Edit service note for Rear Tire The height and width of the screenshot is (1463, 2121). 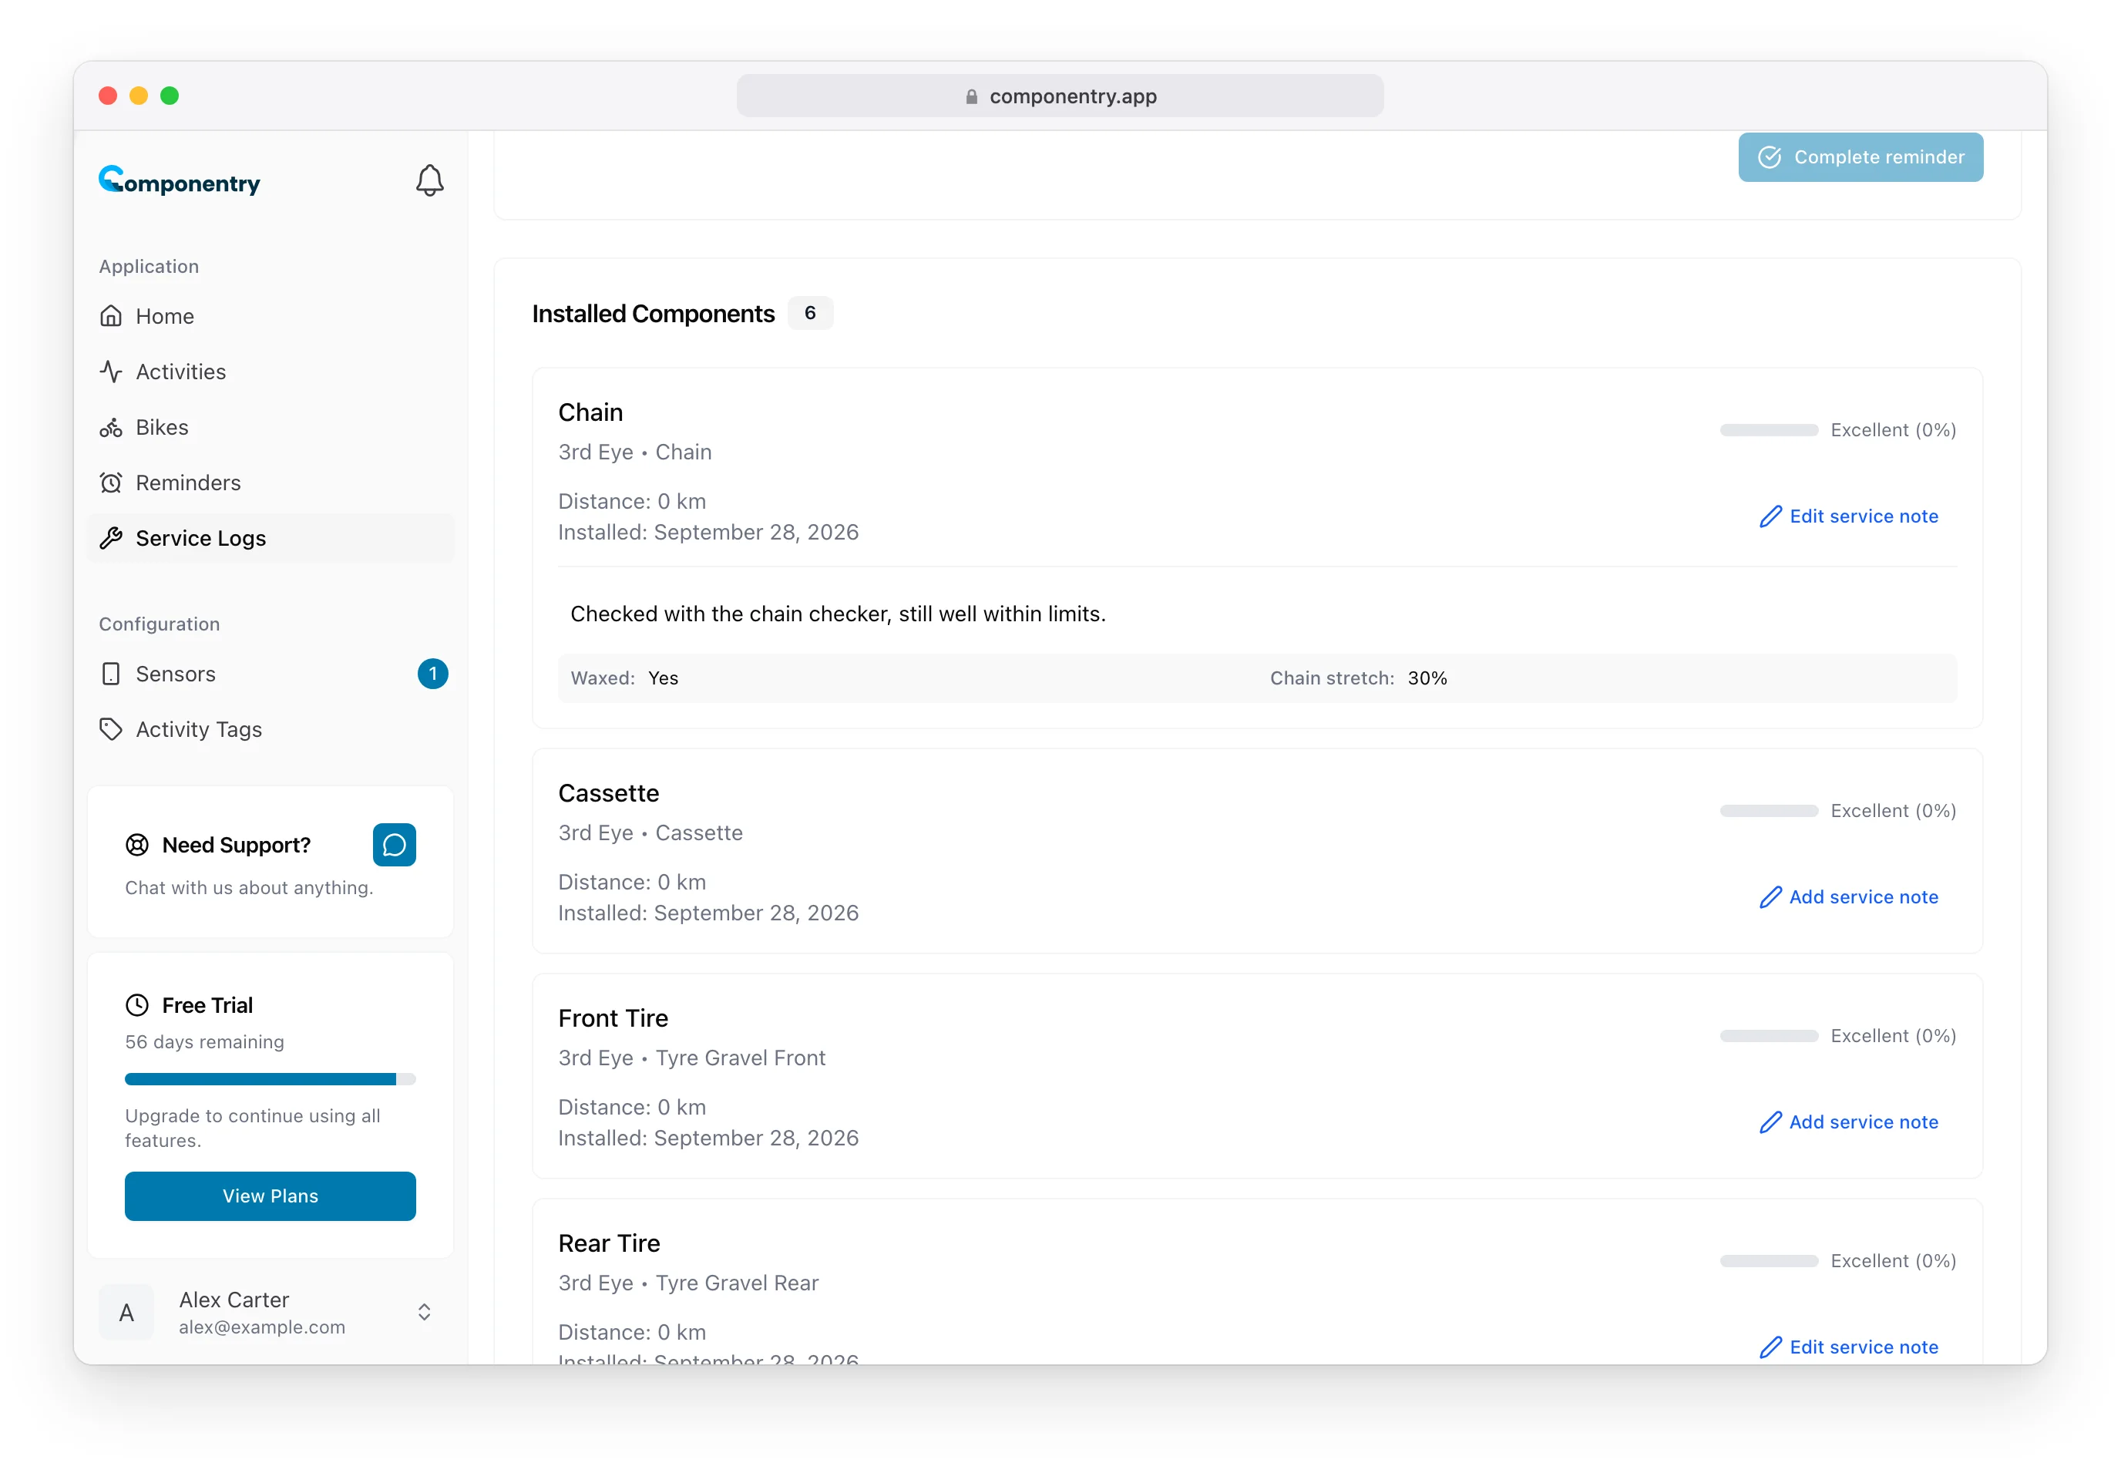pyautogui.click(x=1849, y=1347)
